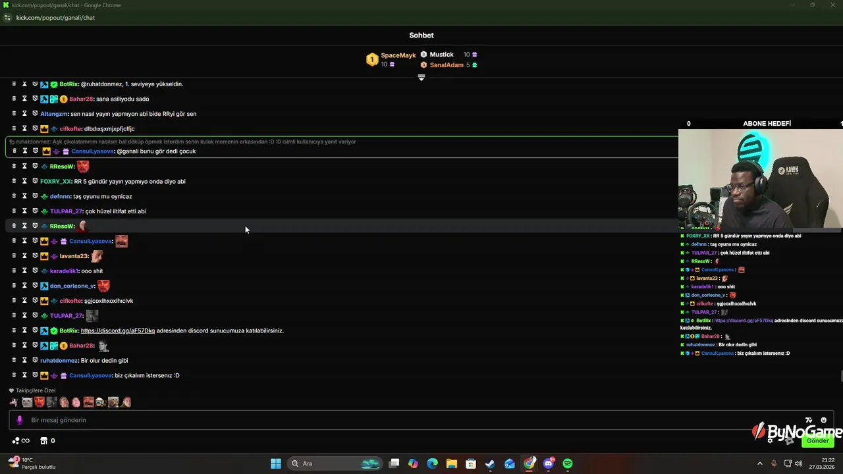Delete BotRix's discord link message
Viewport: 843px width, 474px height.
pos(14,330)
